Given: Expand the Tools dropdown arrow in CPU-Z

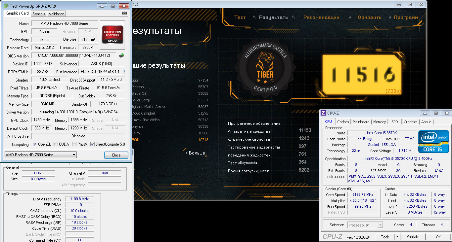Looking at the screenshot, I should pyautogui.click(x=397, y=237).
